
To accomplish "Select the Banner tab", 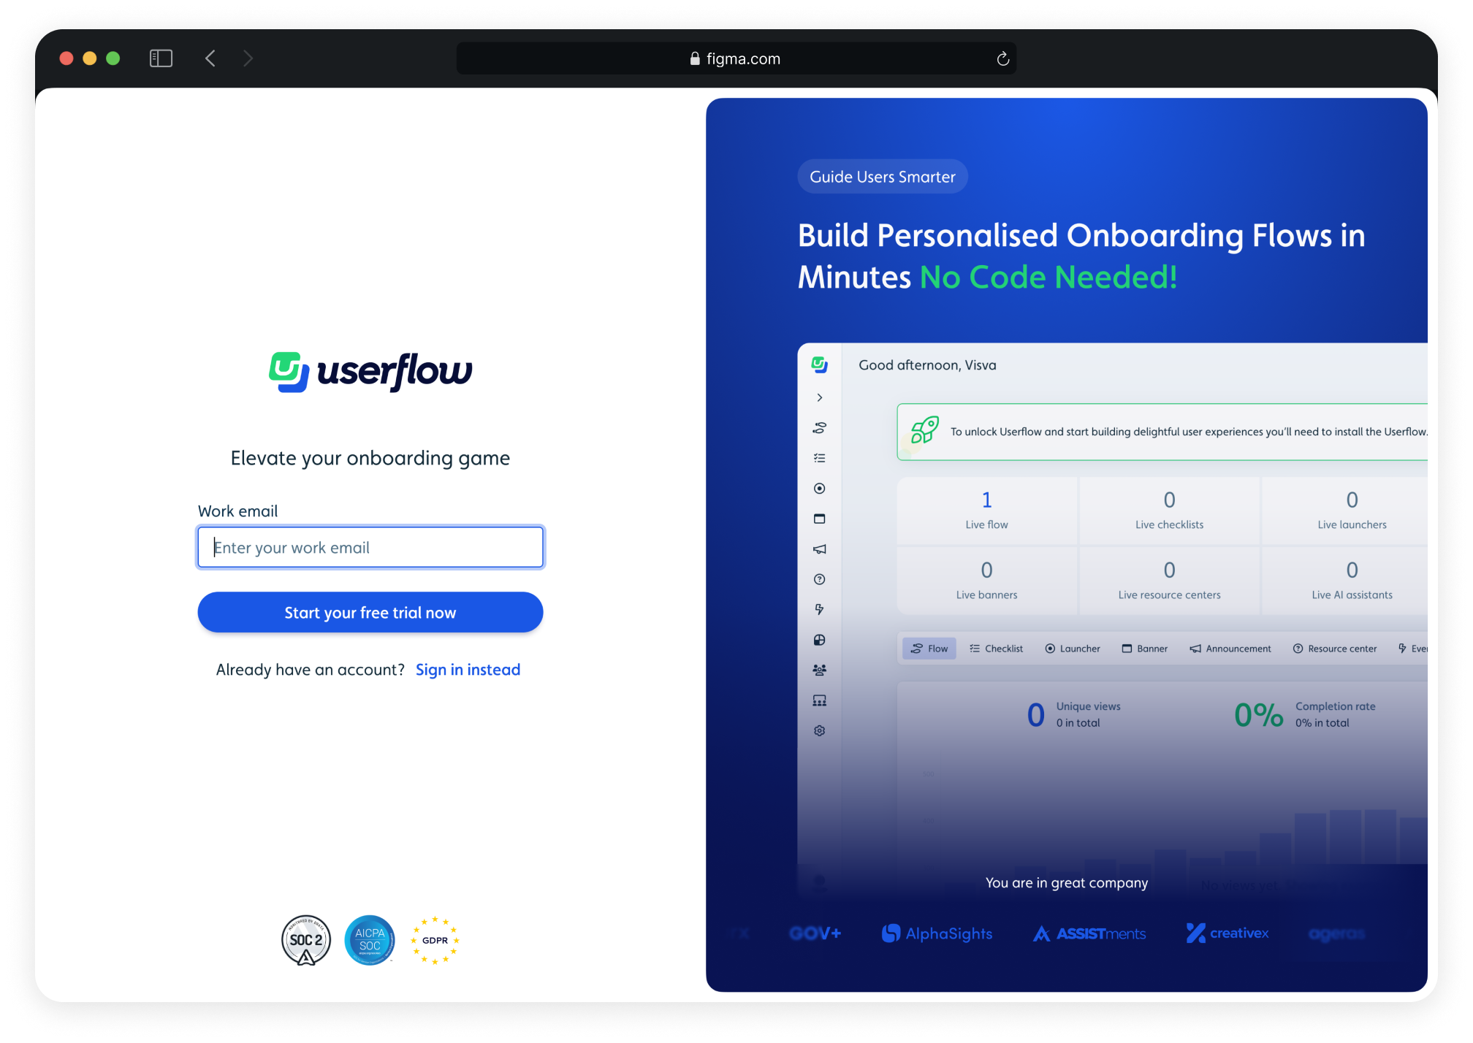I will 1144,649.
